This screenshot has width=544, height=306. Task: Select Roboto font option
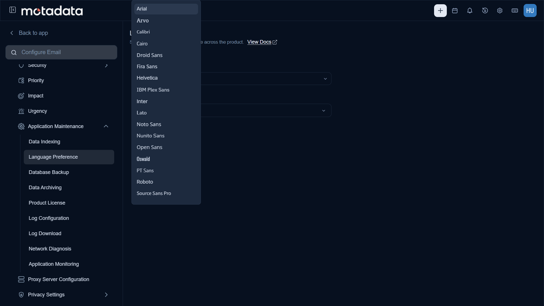166,182
